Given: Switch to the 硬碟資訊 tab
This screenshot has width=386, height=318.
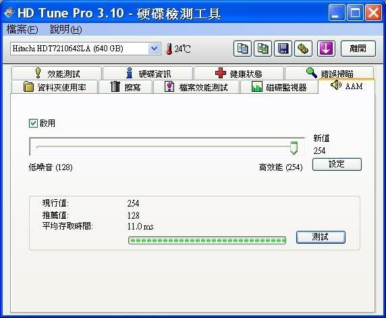Looking at the screenshot, I should [148, 73].
